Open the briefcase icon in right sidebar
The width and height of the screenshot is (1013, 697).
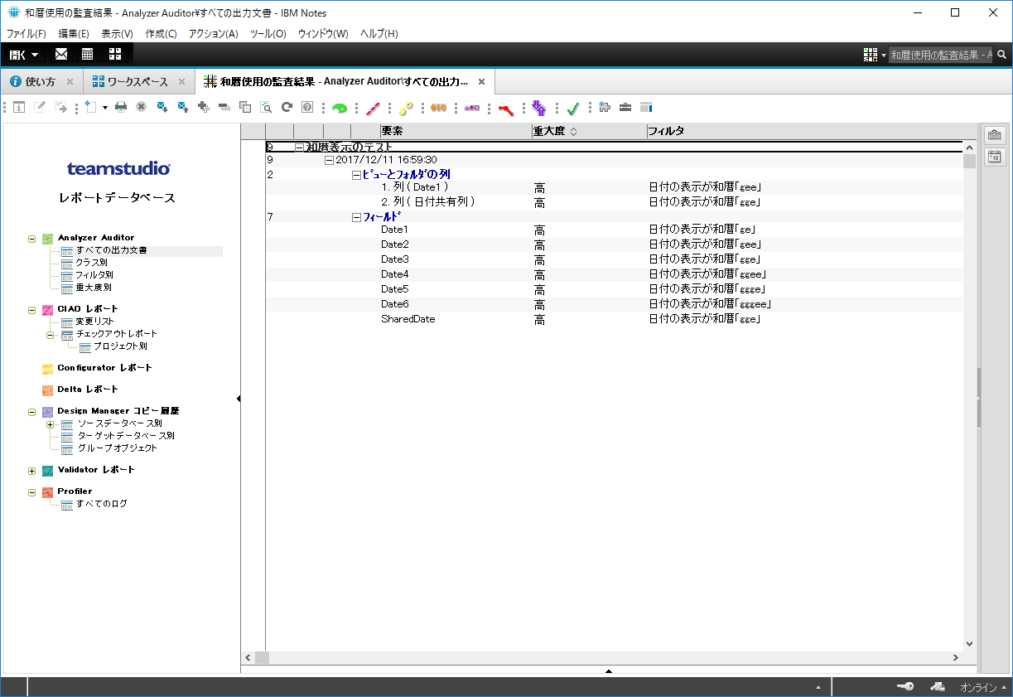(x=995, y=135)
